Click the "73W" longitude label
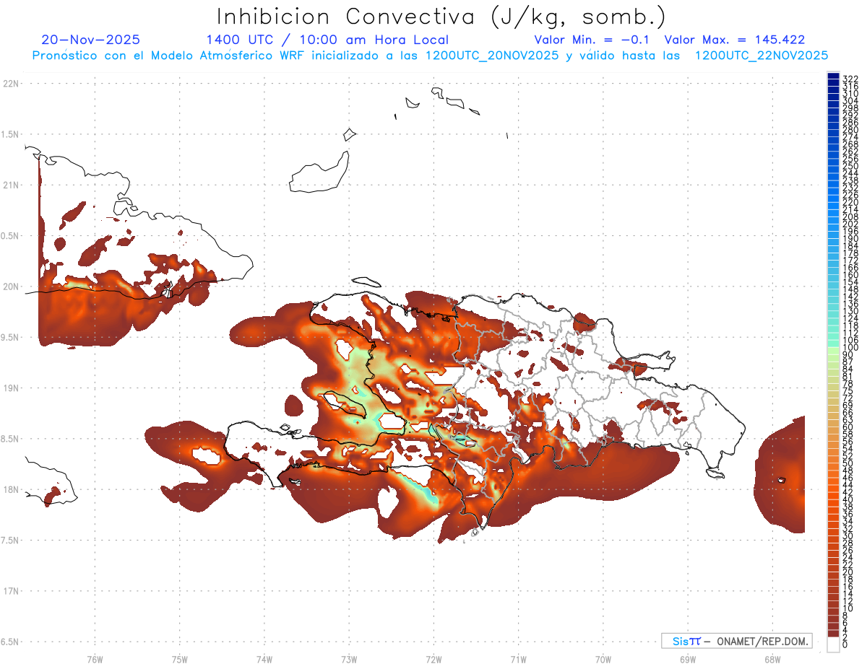Image resolution: width=867 pixels, height=669 pixels. point(349,659)
